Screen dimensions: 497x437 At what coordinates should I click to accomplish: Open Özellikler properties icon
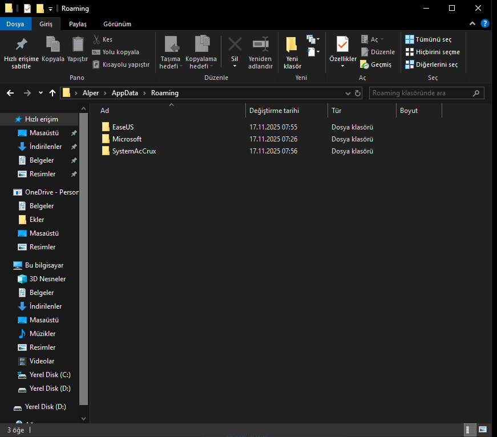(342, 44)
